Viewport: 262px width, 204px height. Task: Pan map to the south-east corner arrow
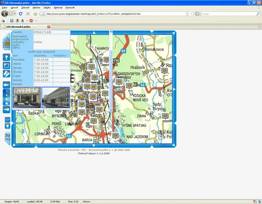174,145
